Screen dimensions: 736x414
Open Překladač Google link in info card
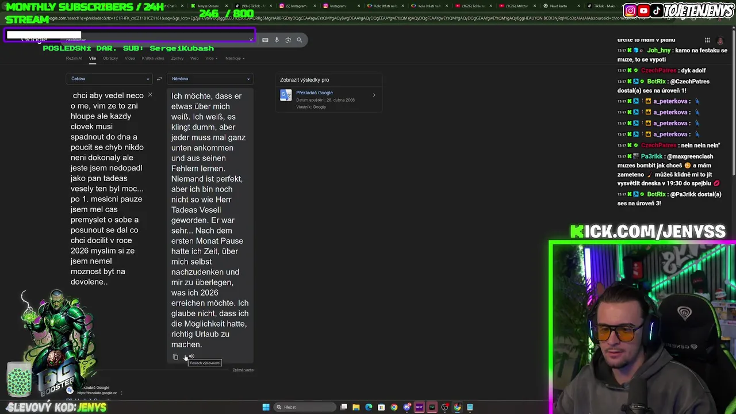315,93
